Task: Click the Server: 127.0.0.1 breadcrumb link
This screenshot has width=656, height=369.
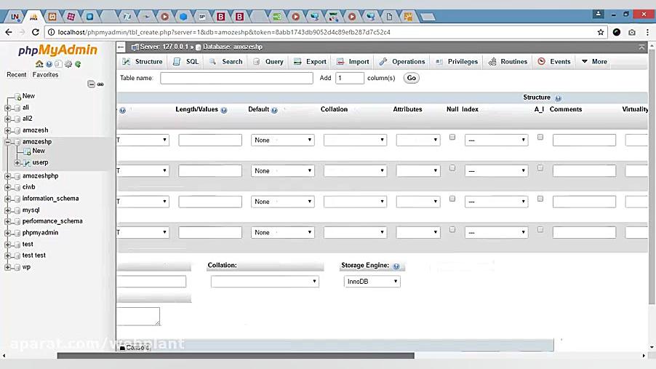Action: click(x=164, y=47)
